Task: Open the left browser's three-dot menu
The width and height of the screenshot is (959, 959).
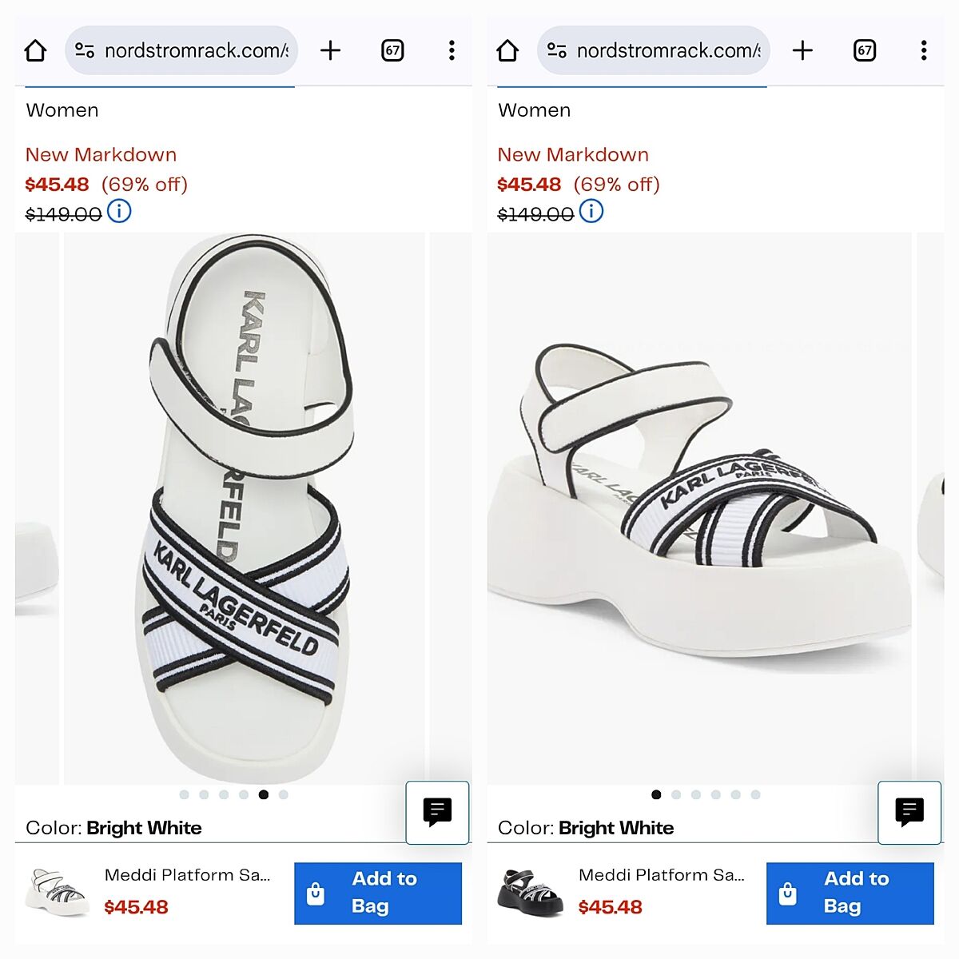Action: coord(452,51)
